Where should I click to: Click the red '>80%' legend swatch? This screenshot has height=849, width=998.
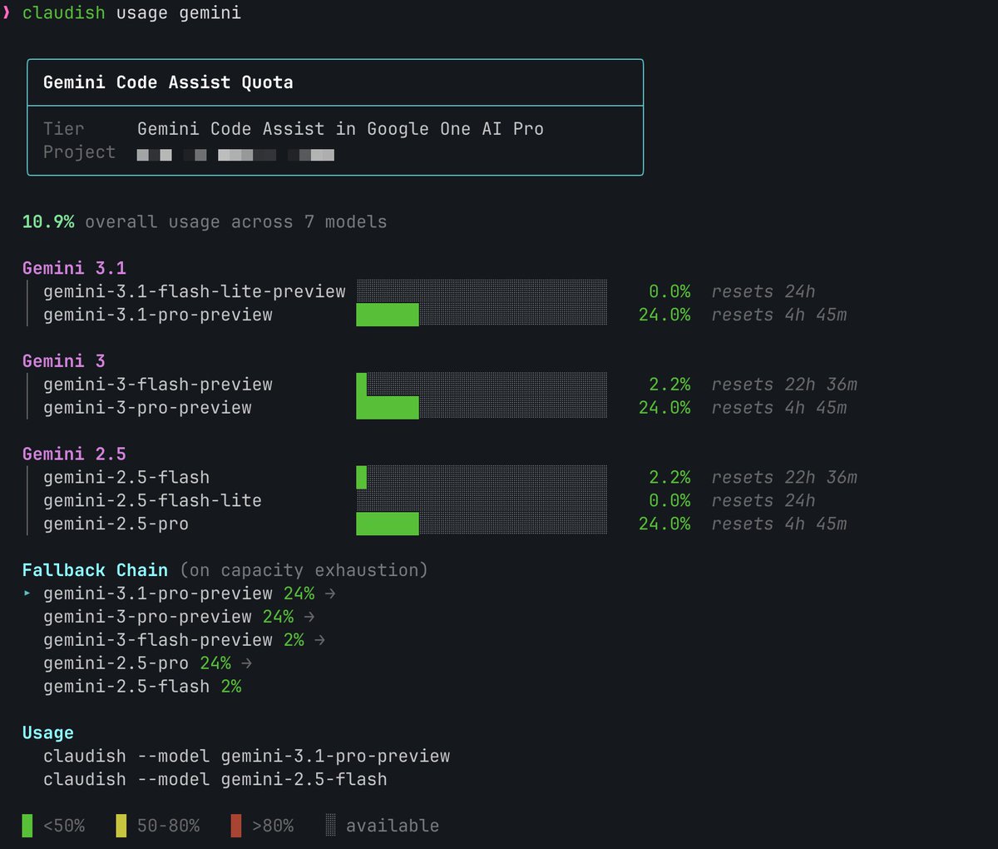tap(236, 826)
